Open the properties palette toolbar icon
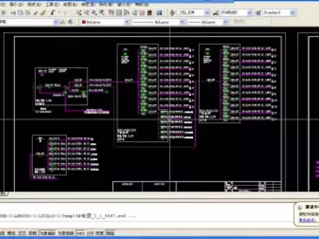This screenshot has width=319, height=239. coord(112,12)
